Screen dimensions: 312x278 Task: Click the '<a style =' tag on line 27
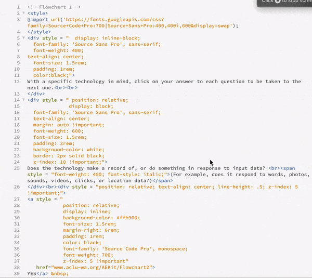click(x=44, y=199)
